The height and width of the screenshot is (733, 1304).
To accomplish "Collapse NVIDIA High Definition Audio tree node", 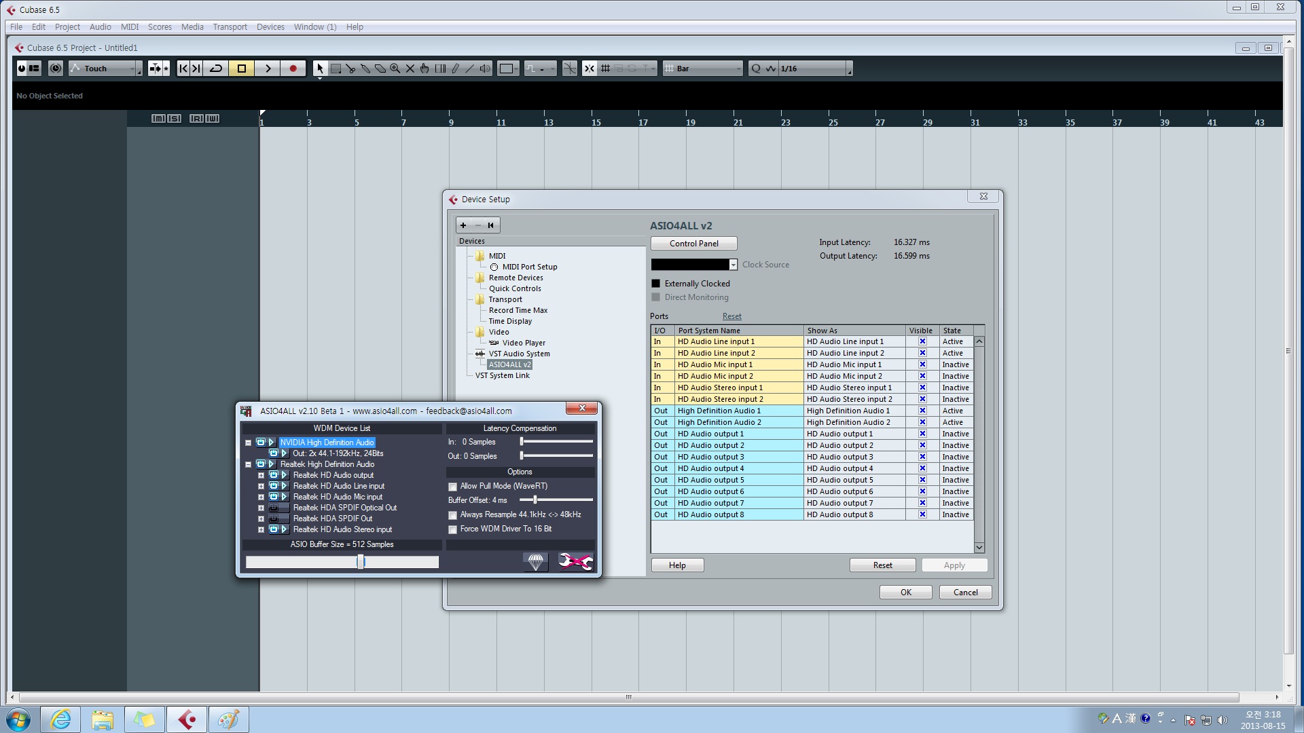I will (248, 443).
